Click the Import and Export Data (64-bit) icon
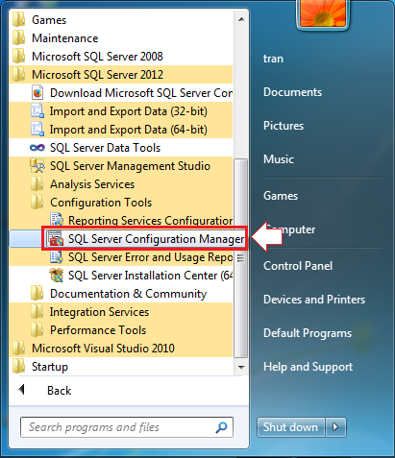Screen dimensions: 395x458 pyautogui.click(x=37, y=130)
